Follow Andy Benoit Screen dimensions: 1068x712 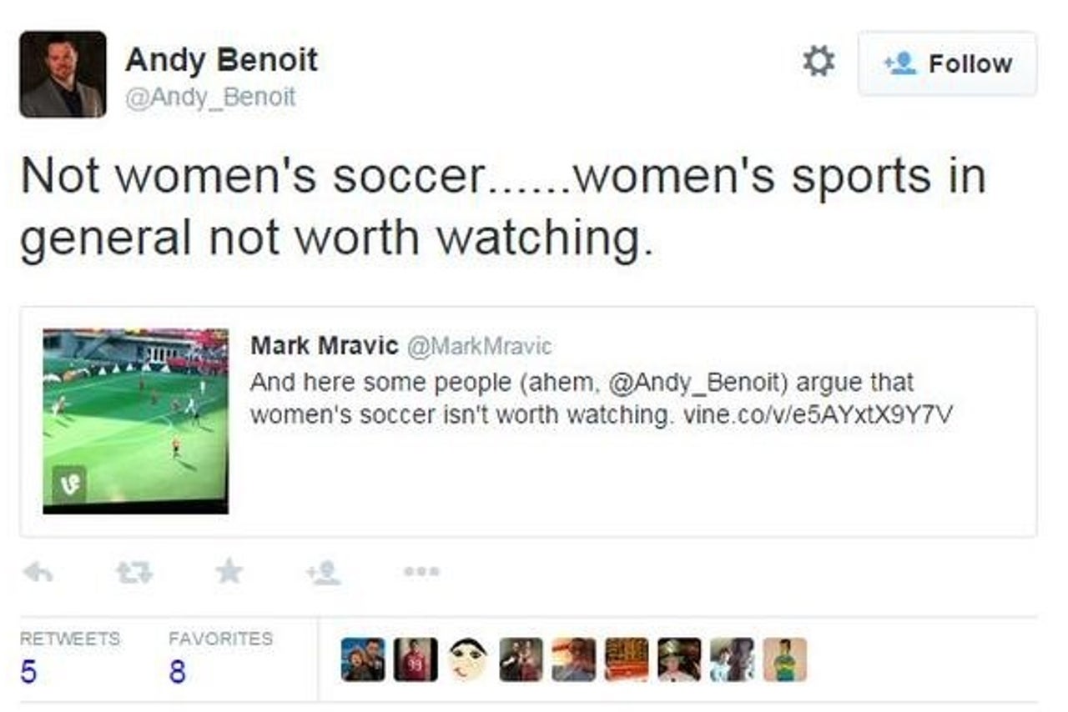click(948, 63)
